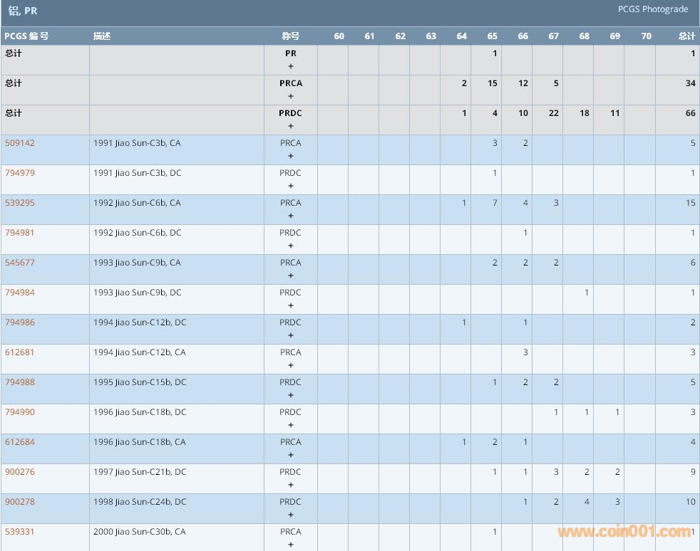Screen dimensions: 700x551
Task: Open PCGS number 612681 link
Action: (20, 352)
